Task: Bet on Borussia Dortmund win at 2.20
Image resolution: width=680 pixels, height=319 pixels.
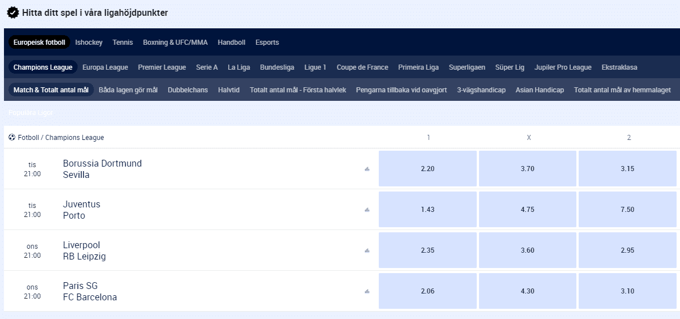Action: tap(427, 169)
